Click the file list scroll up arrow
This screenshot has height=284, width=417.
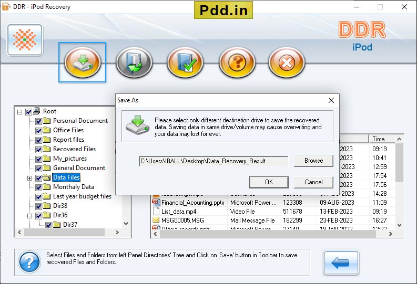[x=399, y=139]
